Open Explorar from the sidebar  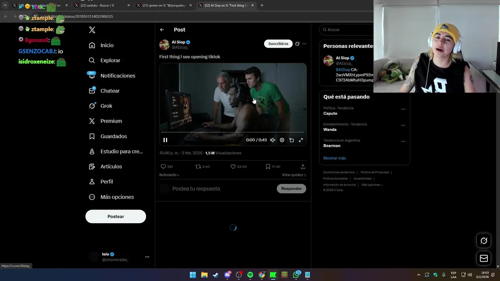point(104,60)
